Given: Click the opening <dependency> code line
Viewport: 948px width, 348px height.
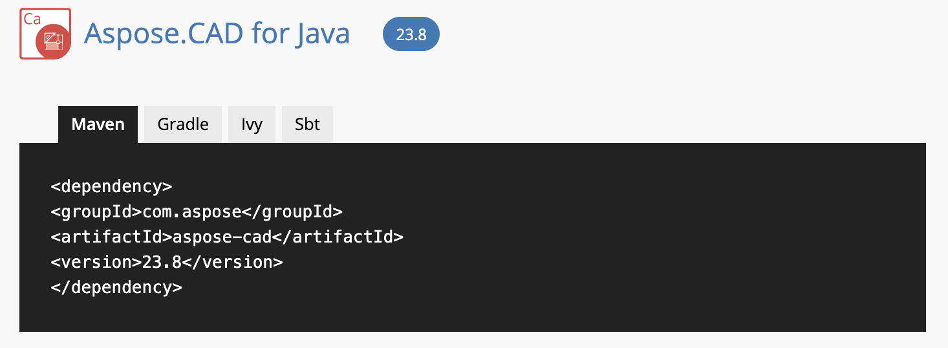Looking at the screenshot, I should pyautogui.click(x=111, y=186).
